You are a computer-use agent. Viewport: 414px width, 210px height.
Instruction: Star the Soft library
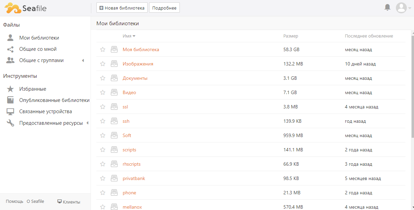click(103, 135)
